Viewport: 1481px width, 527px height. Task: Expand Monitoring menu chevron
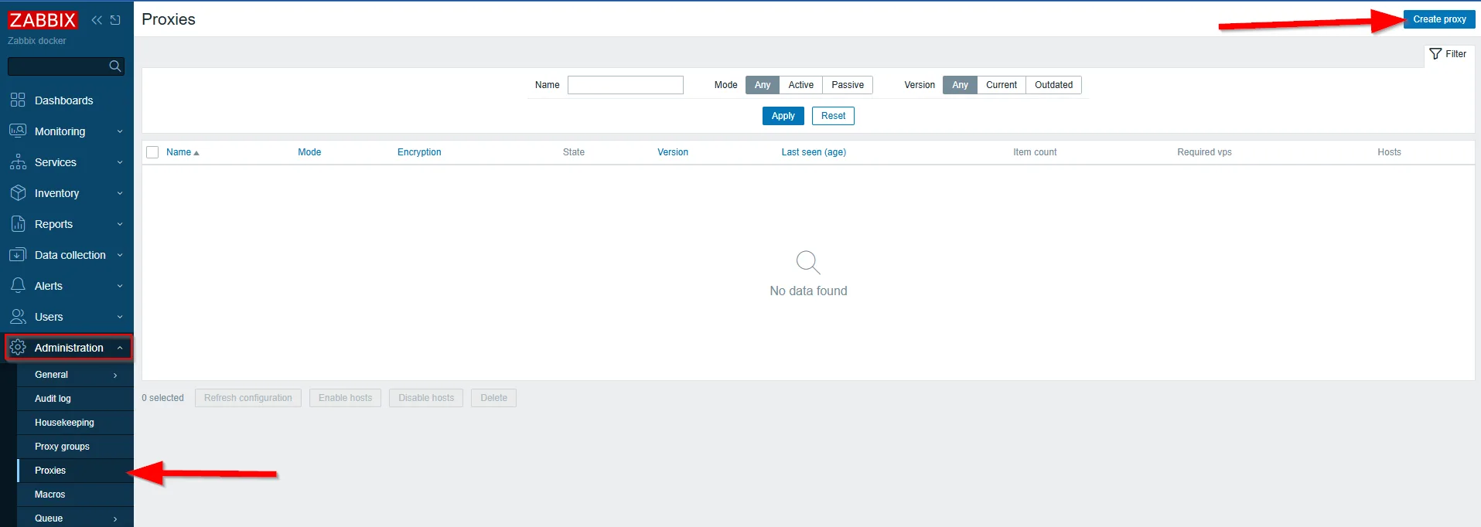click(120, 131)
